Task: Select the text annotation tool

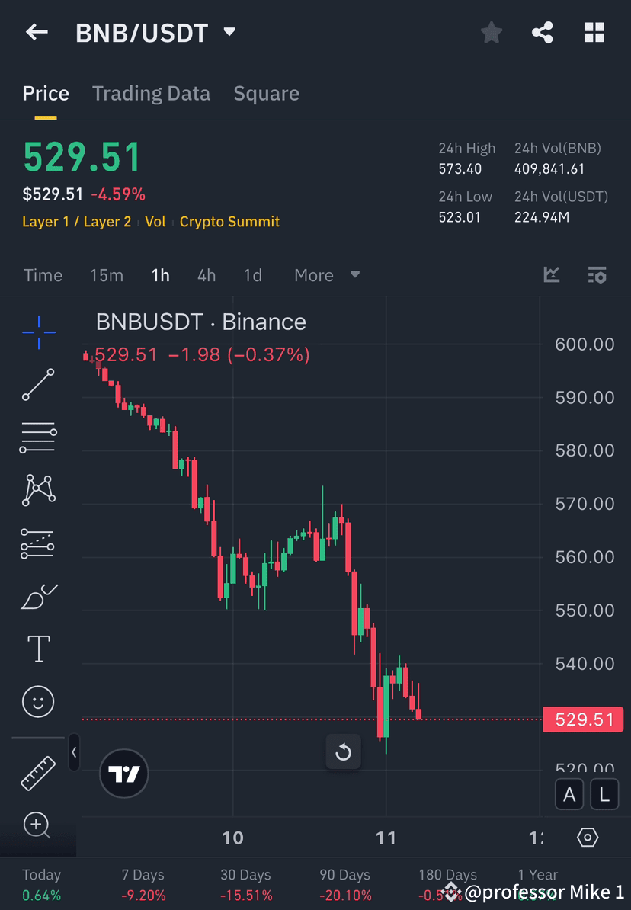Action: click(x=38, y=649)
